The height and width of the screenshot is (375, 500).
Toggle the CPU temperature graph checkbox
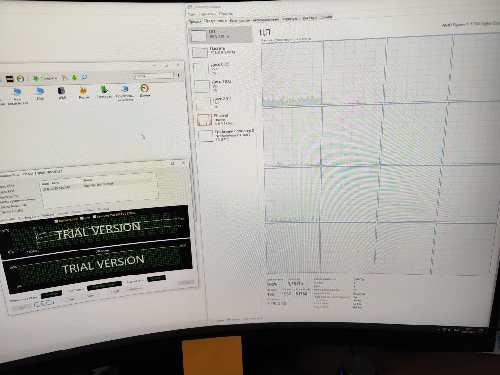tap(82, 218)
